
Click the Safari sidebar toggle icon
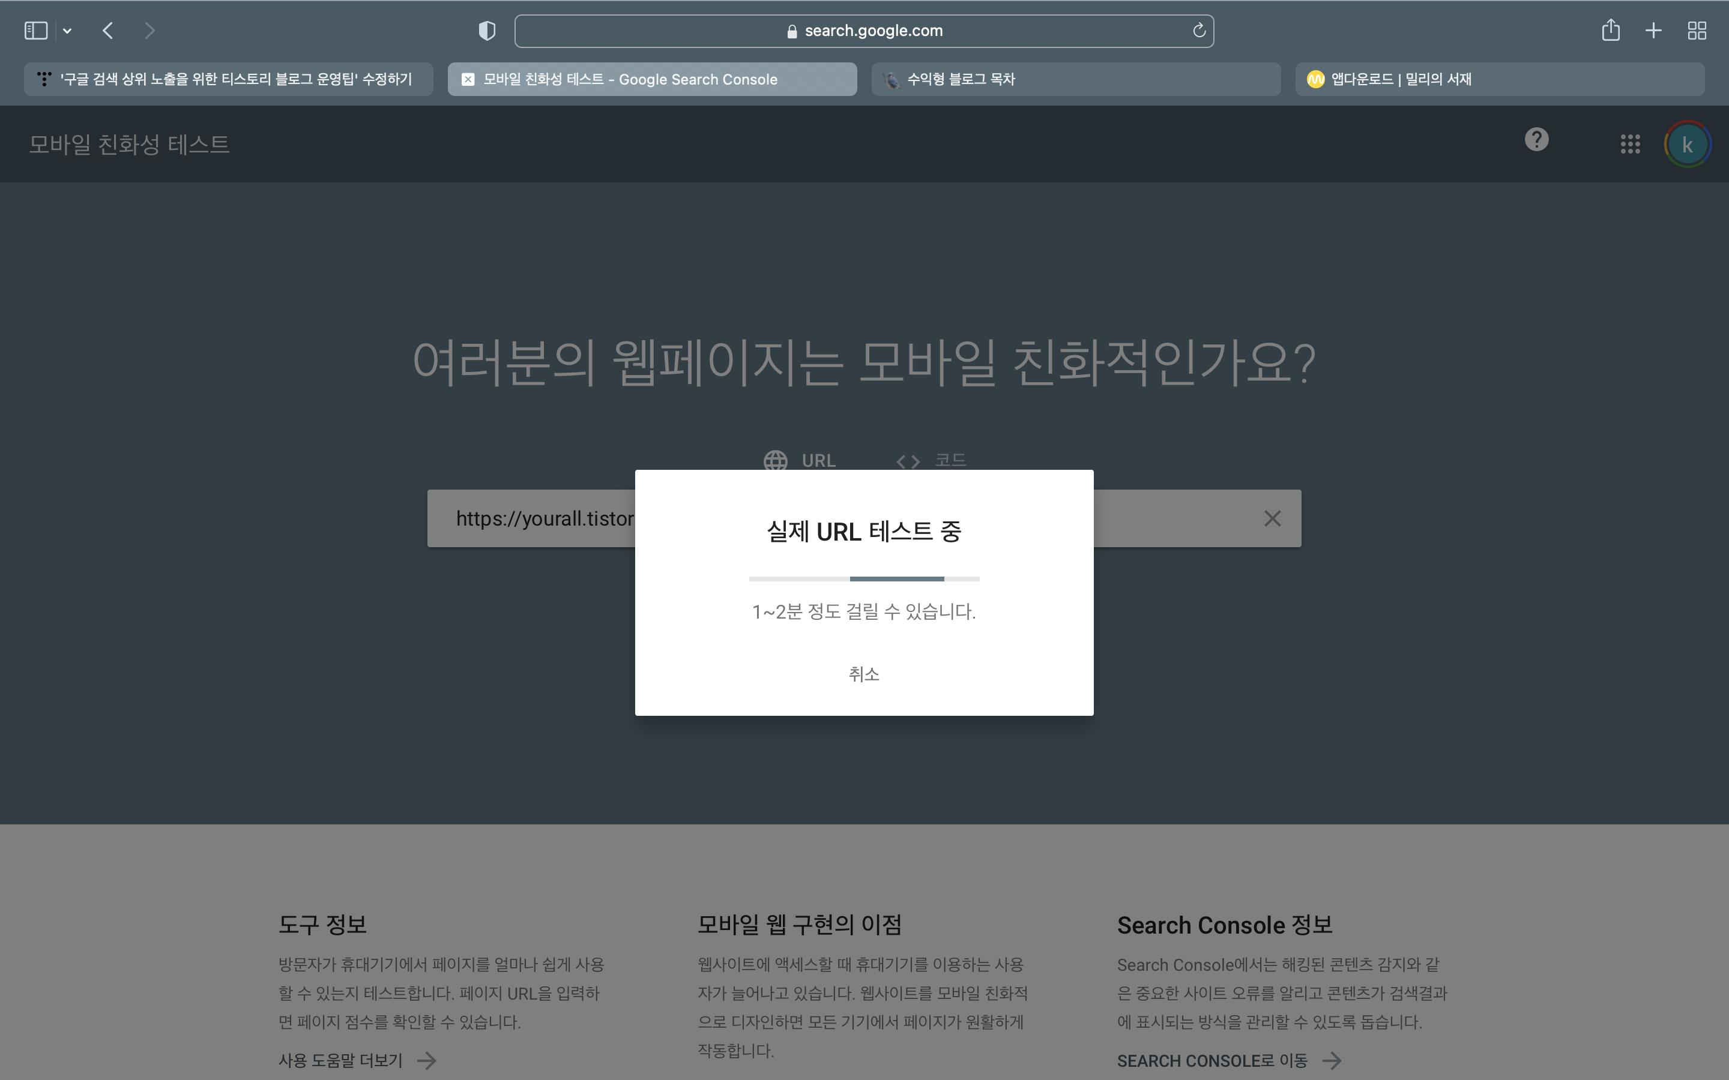point(36,31)
